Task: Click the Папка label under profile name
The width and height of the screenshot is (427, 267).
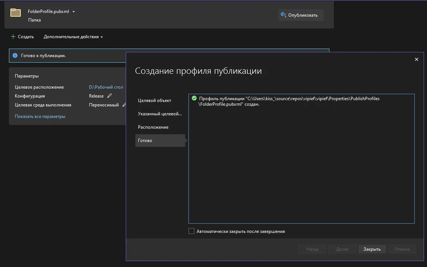Action: click(x=34, y=20)
